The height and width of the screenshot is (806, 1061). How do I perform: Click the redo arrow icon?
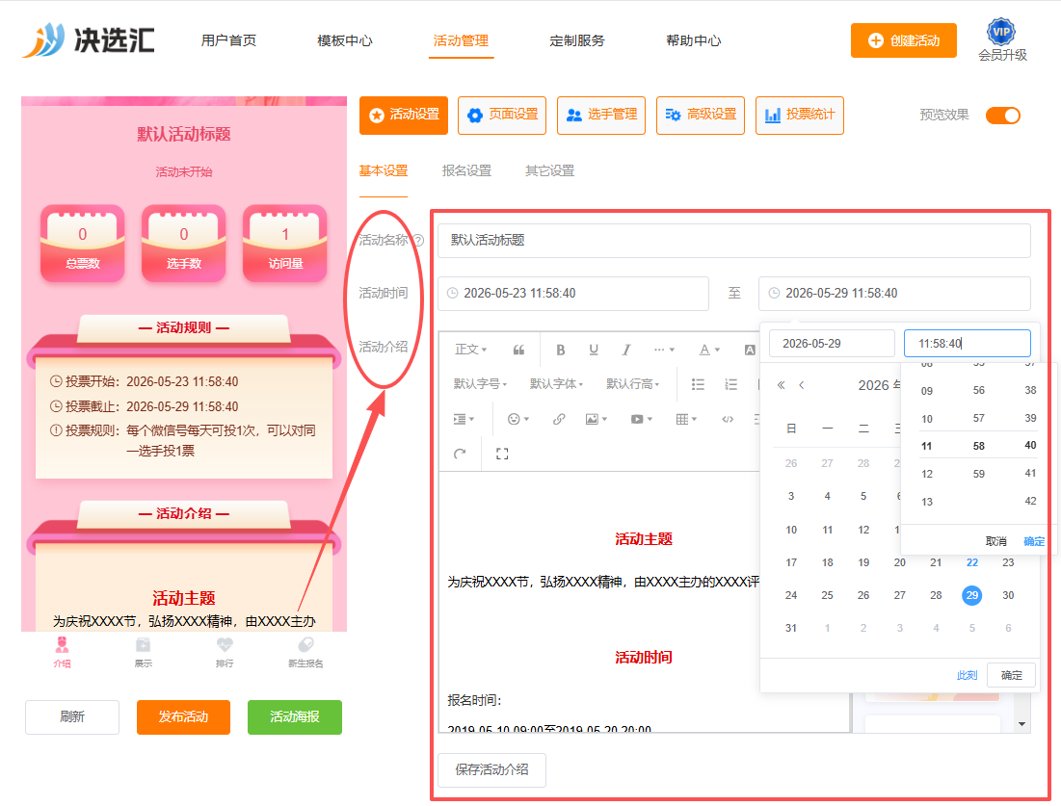tap(460, 454)
